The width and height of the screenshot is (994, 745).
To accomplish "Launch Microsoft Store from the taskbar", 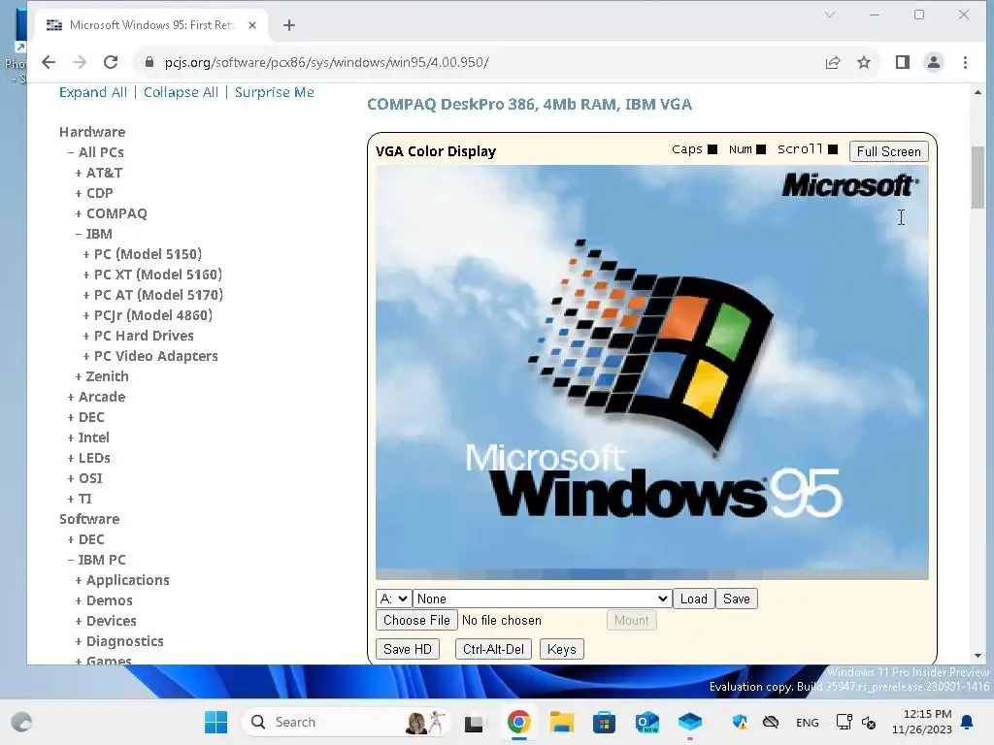I will [604, 722].
